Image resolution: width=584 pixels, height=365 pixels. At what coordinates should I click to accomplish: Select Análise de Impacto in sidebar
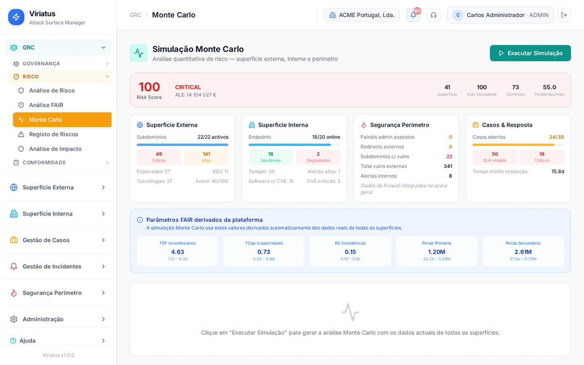click(x=55, y=149)
